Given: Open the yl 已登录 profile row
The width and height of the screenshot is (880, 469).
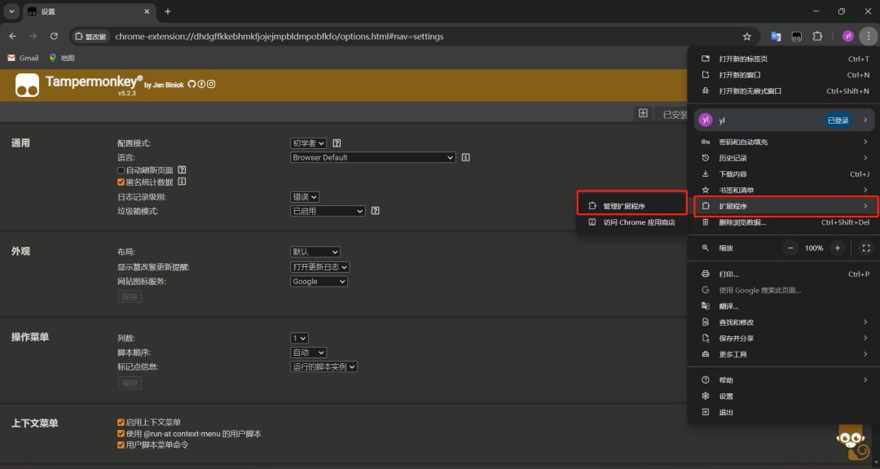Looking at the screenshot, I should 784,120.
